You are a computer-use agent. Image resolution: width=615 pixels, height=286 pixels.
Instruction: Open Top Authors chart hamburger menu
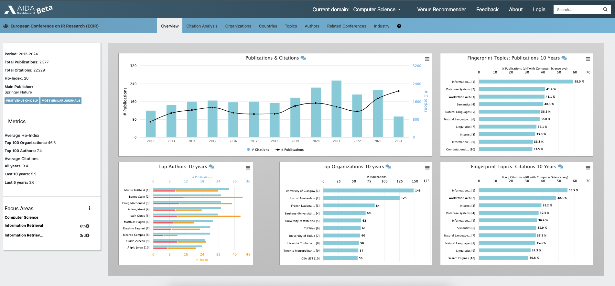248,168
